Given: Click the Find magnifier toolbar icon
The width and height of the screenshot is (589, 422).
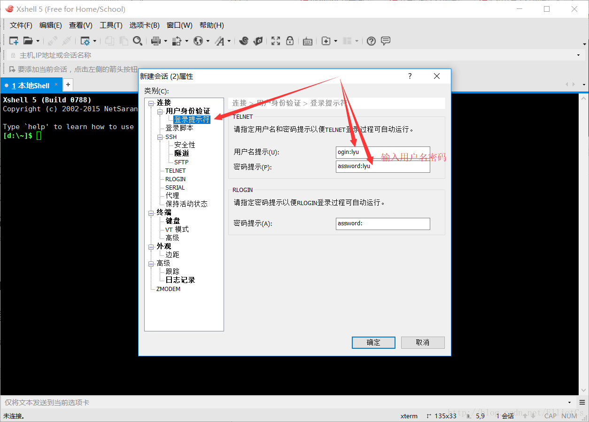Looking at the screenshot, I should click(137, 41).
